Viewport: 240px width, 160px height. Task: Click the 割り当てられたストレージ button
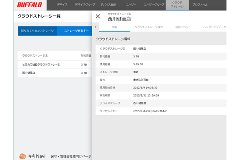37,31
